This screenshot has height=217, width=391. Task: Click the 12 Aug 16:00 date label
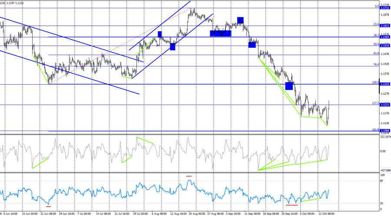(178, 214)
